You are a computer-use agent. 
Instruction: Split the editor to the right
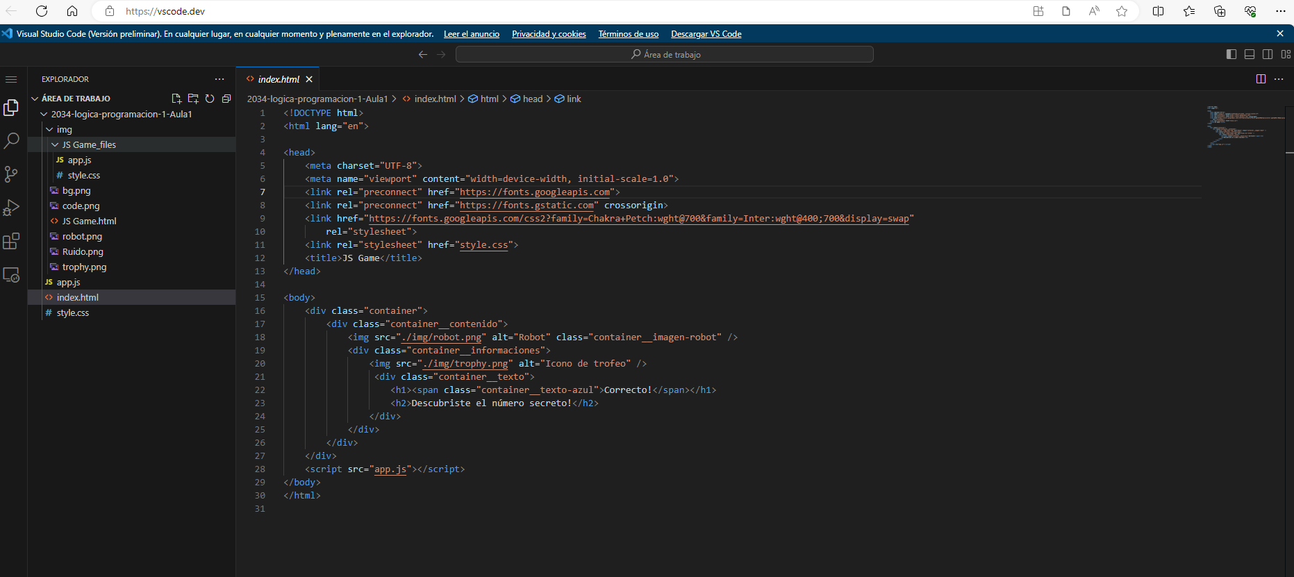[1261, 79]
